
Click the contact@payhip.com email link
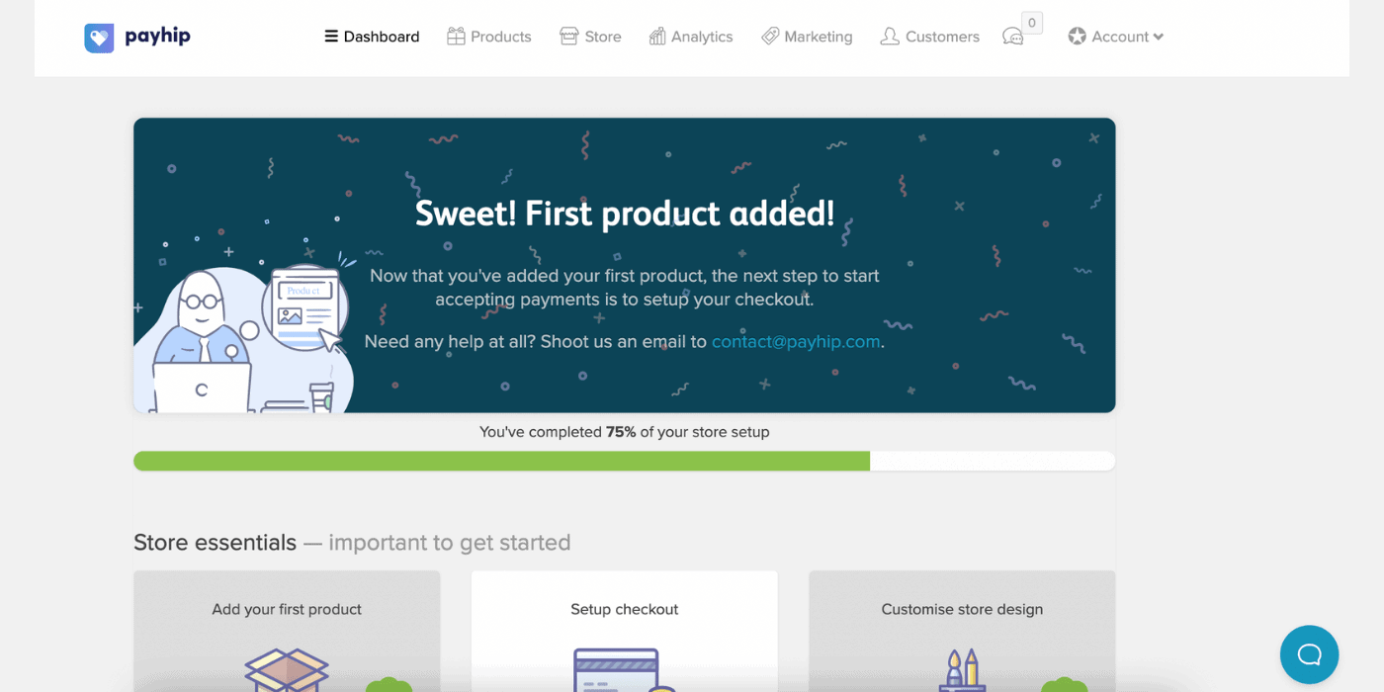796,341
